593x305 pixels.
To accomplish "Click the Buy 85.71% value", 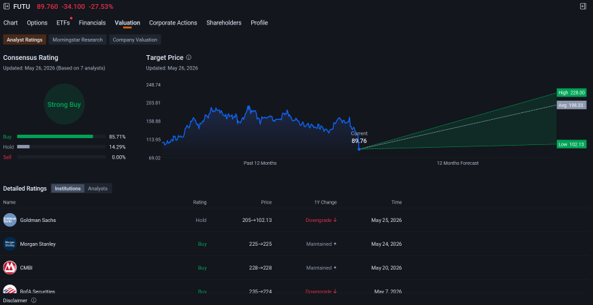I will pyautogui.click(x=117, y=136).
